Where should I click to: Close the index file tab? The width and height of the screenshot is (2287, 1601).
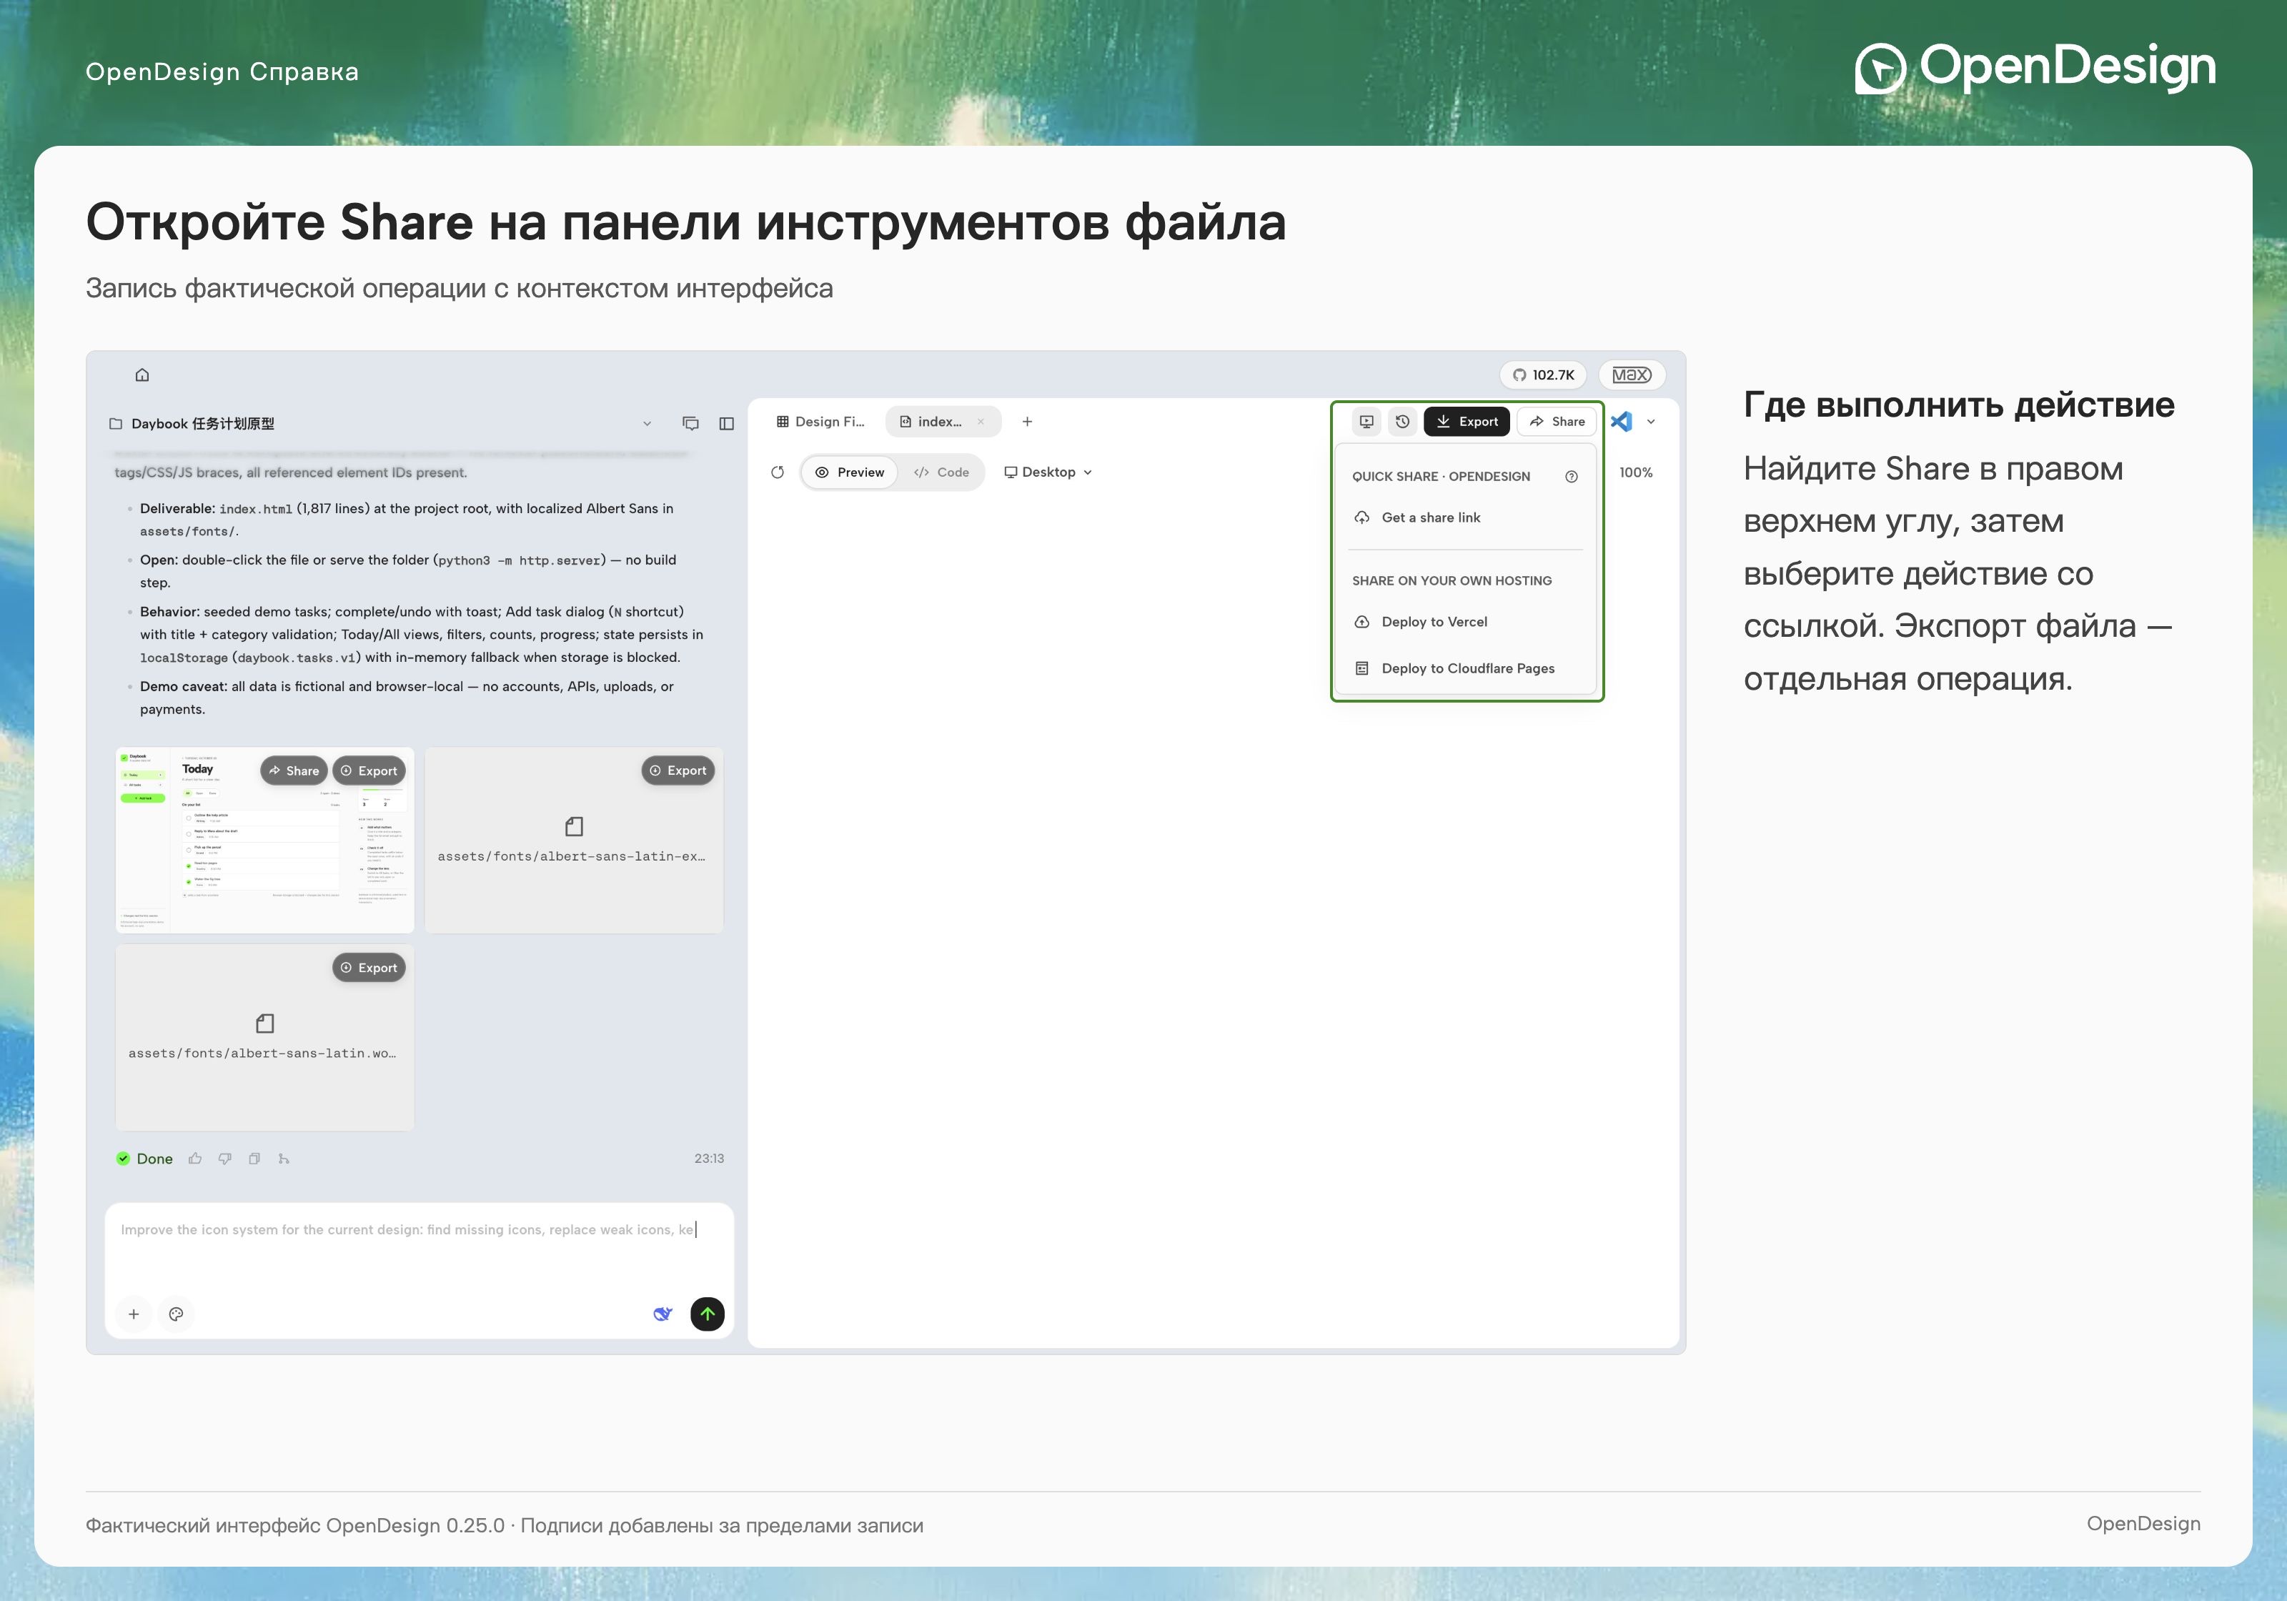coord(981,422)
